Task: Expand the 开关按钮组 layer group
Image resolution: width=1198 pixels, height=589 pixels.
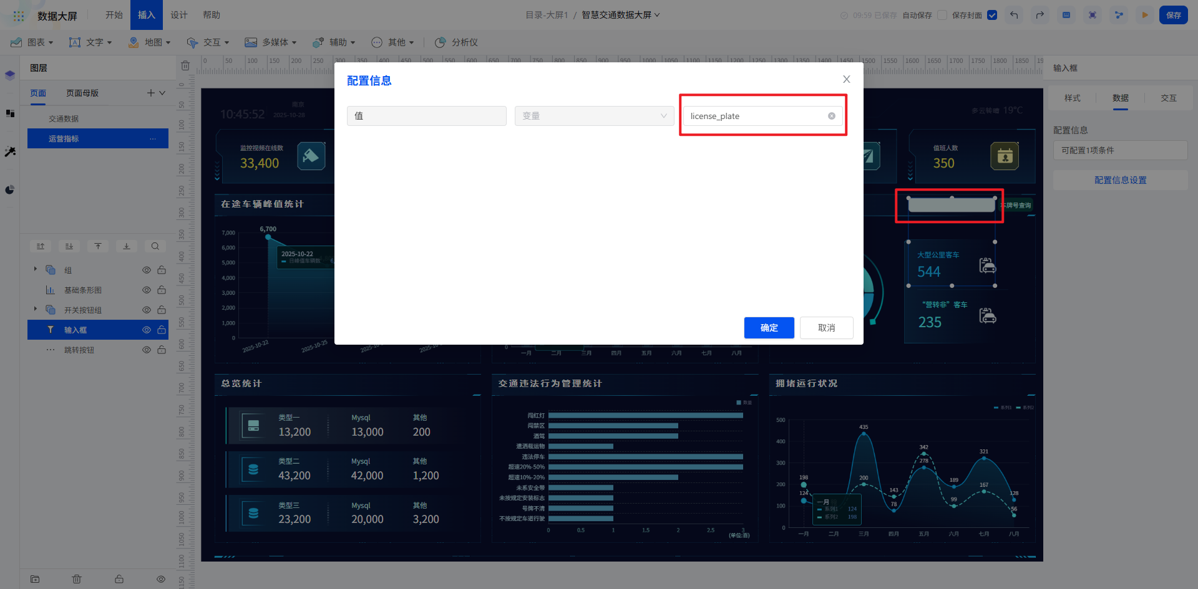Action: pyautogui.click(x=36, y=309)
